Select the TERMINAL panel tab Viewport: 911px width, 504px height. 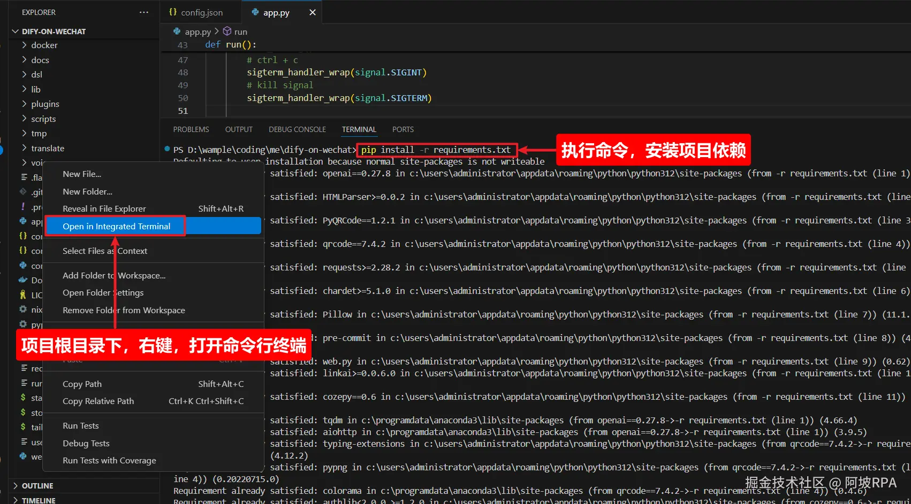coord(359,129)
